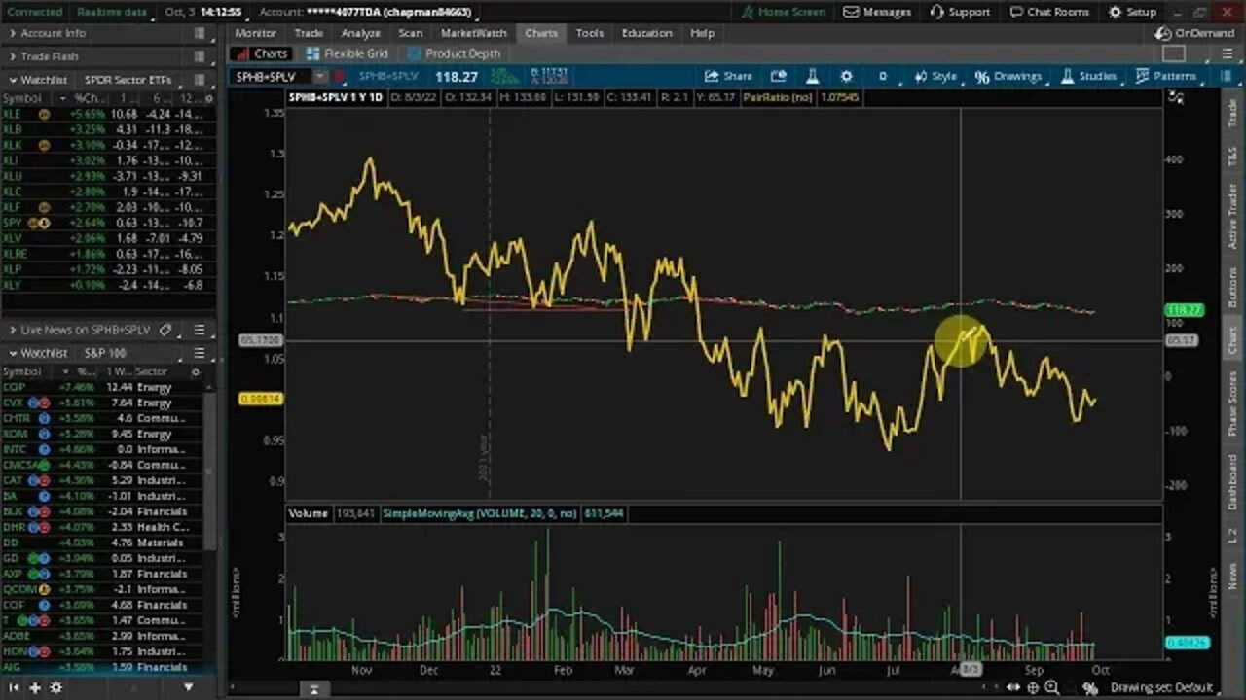1246x700 pixels.
Task: Select INTC row in S&P 100 list
Action: pos(102,449)
